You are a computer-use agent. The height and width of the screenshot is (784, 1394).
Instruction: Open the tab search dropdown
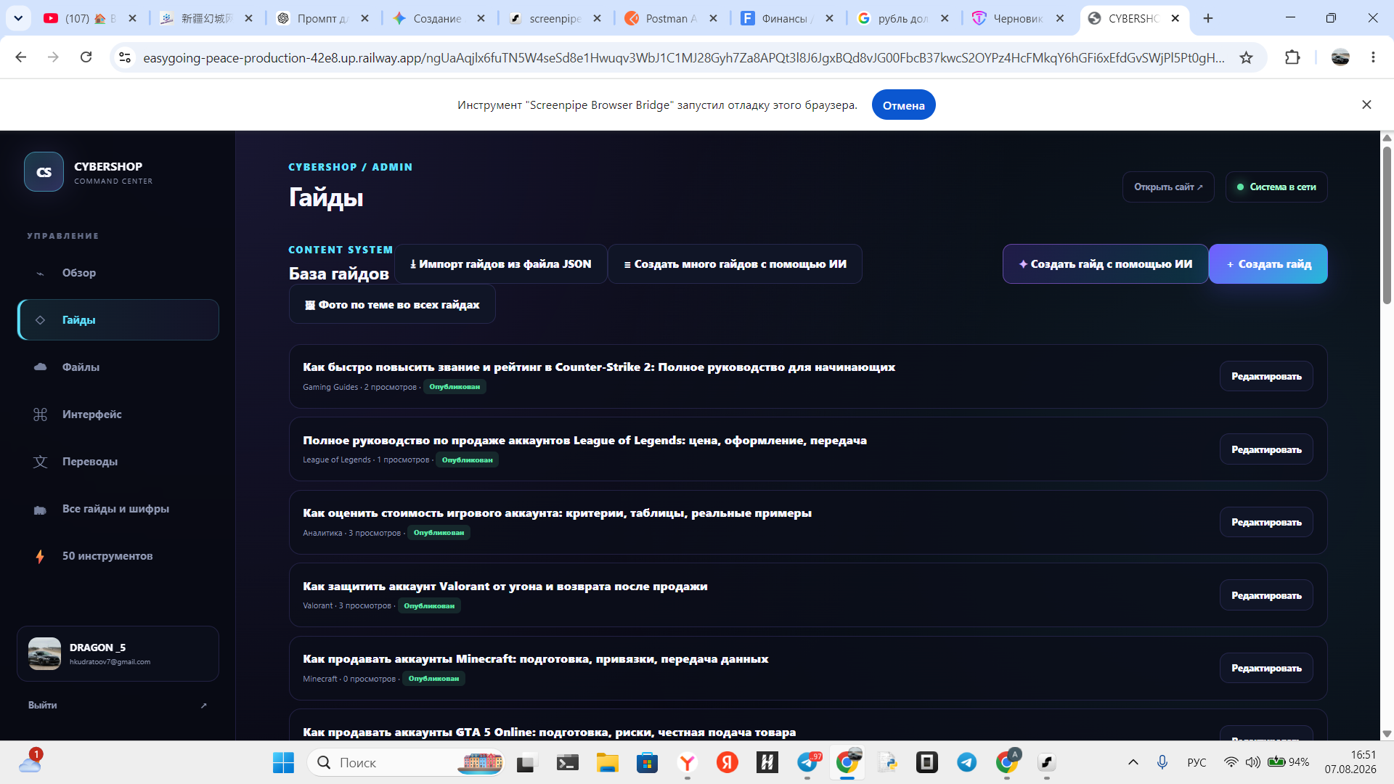[x=18, y=18]
